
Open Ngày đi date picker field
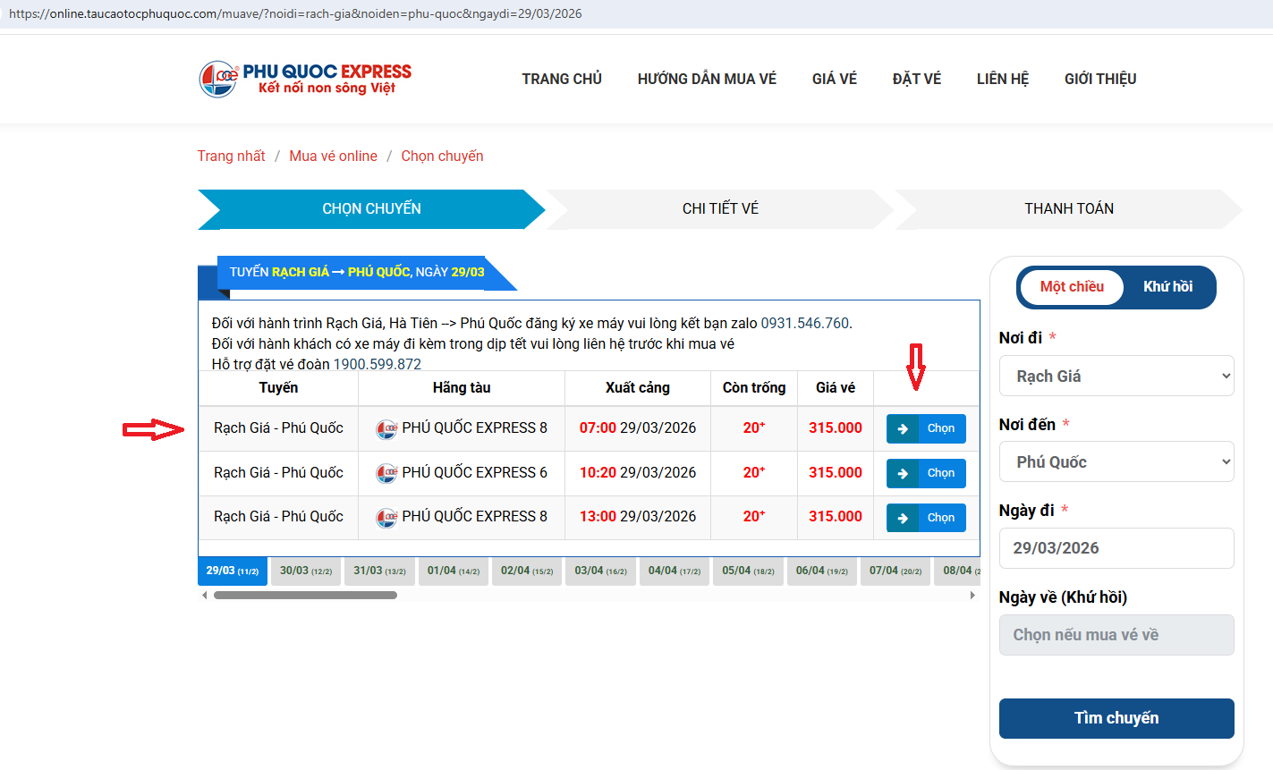click(x=1116, y=548)
